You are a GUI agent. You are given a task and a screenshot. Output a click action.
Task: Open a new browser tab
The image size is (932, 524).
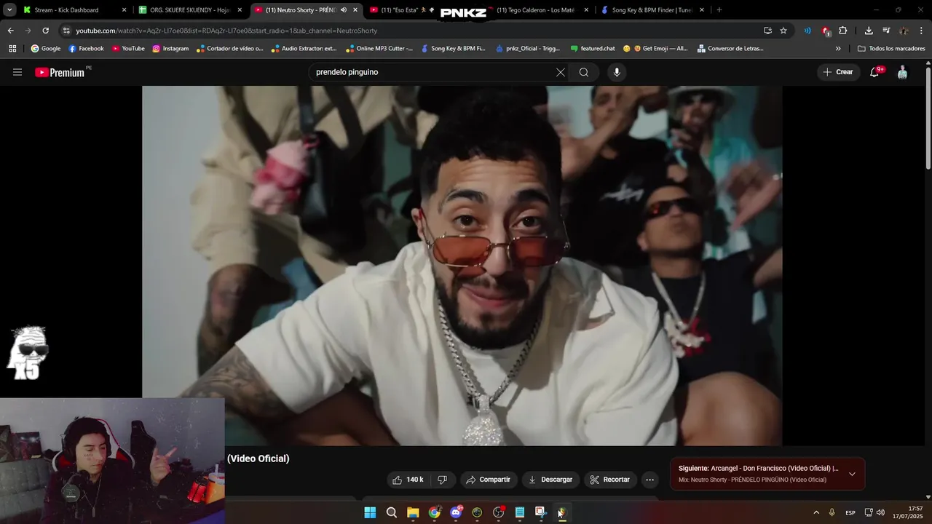tap(719, 10)
